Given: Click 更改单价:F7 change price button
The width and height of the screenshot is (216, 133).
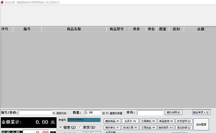Looking at the screenshot, I should [x=112, y=128].
